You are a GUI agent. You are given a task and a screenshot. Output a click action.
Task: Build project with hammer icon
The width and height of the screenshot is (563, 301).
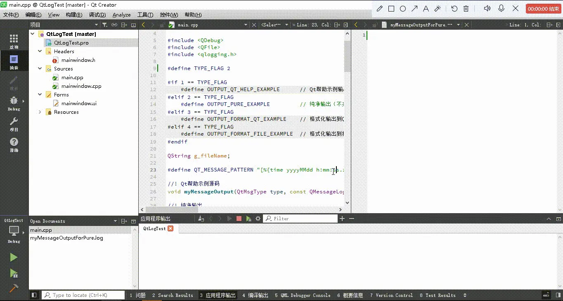point(14,288)
